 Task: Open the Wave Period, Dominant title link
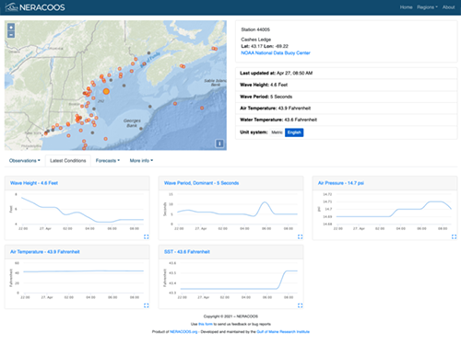coord(201,183)
